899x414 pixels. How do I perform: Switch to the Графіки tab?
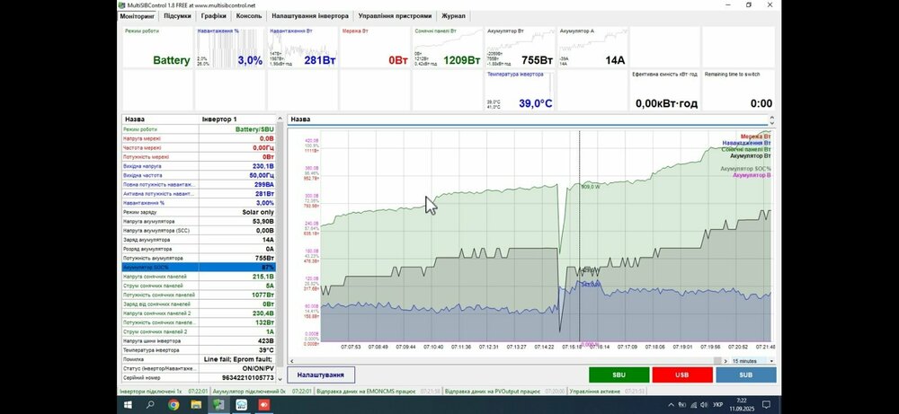[x=213, y=16]
